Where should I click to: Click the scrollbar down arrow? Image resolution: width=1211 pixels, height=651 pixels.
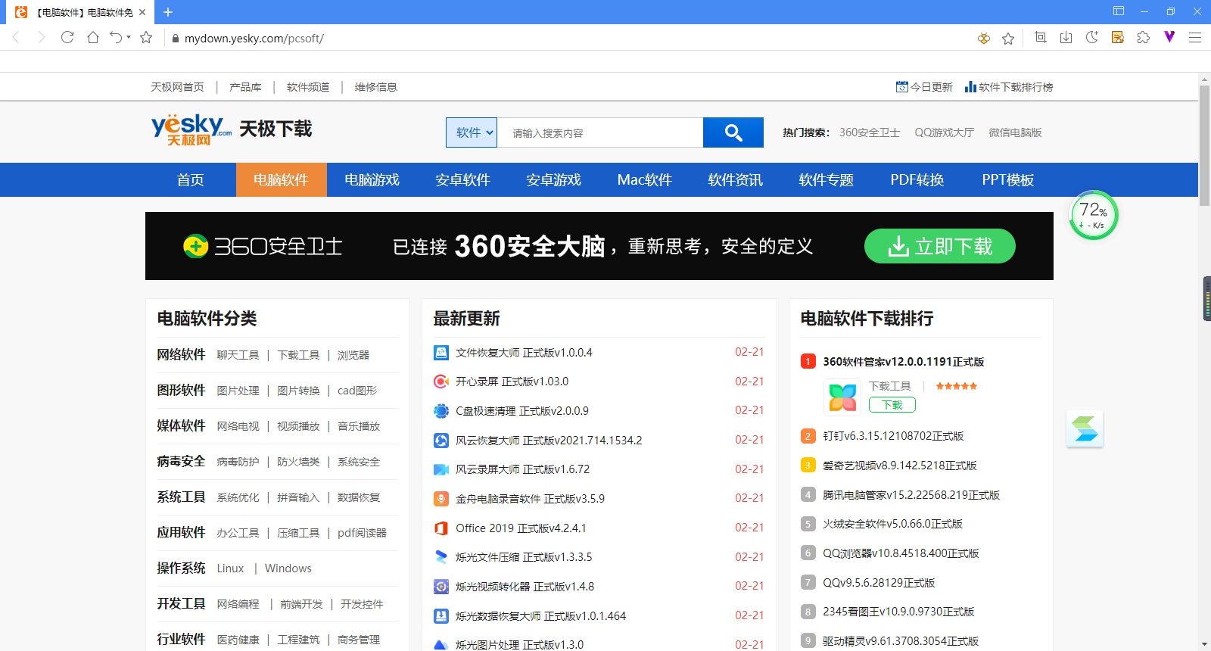[1204, 644]
